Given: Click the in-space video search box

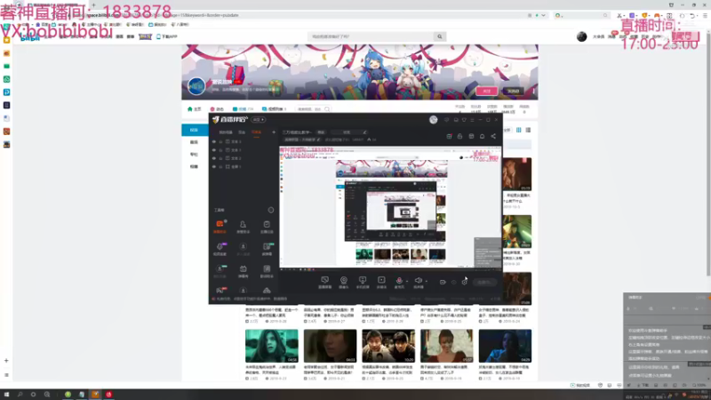Looking at the screenshot, I should click(313, 109).
